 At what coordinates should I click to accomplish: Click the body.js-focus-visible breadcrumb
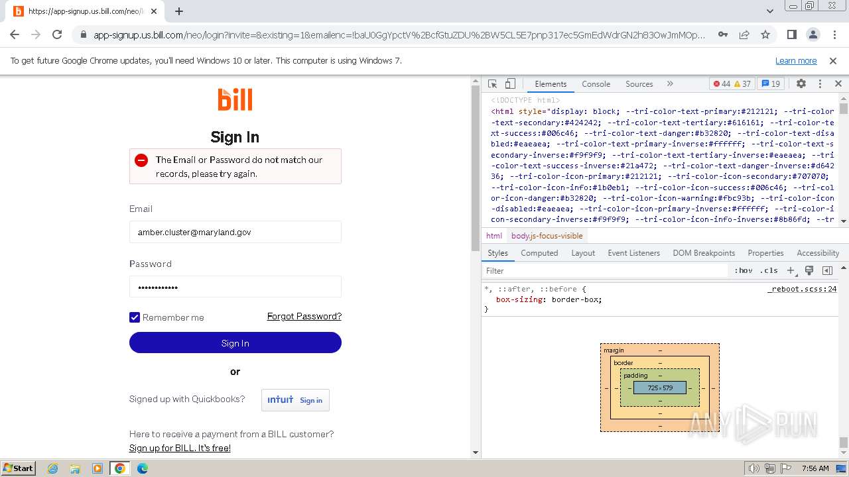click(547, 236)
